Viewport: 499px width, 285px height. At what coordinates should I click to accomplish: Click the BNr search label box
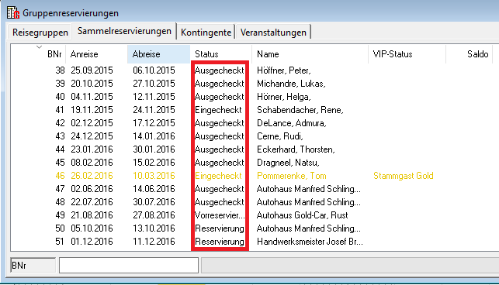(33, 266)
